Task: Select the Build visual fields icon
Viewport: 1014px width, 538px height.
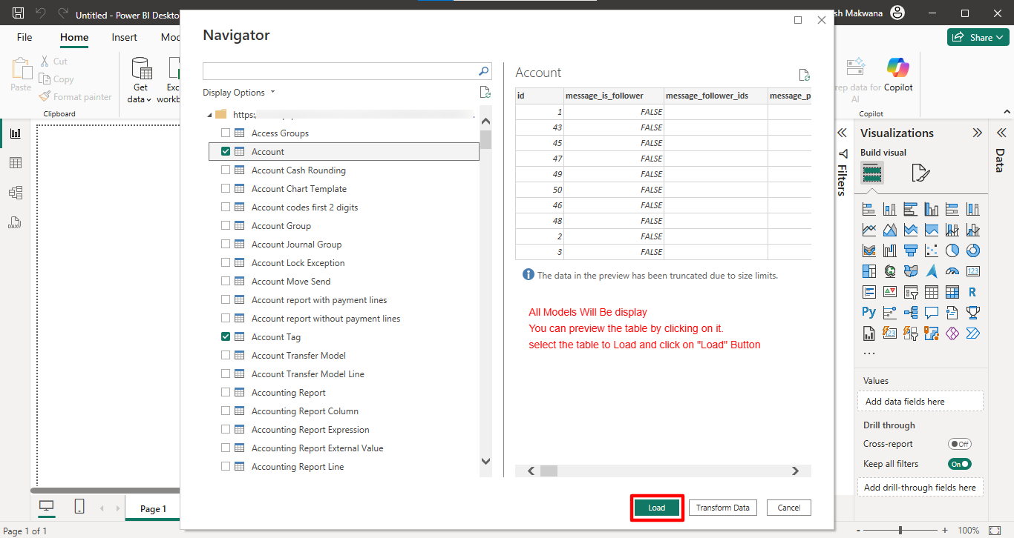Action: (x=872, y=173)
